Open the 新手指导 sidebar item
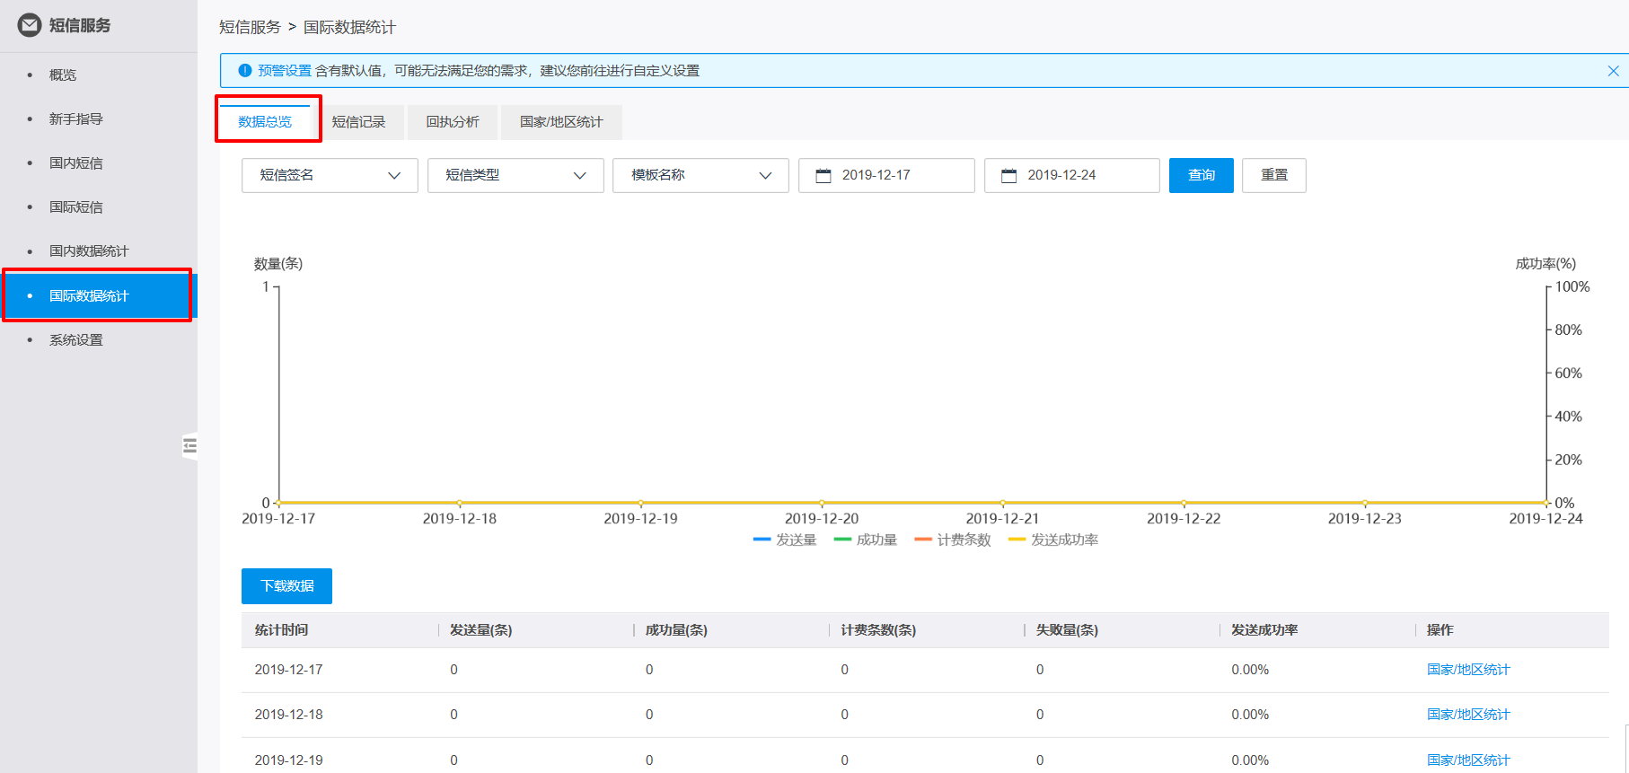 76,119
